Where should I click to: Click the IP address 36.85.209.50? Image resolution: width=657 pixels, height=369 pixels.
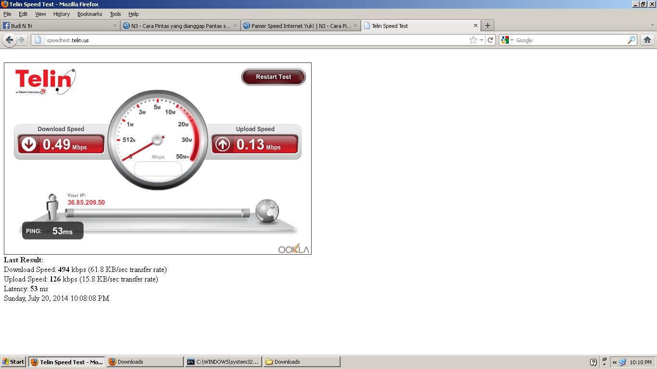coord(86,202)
